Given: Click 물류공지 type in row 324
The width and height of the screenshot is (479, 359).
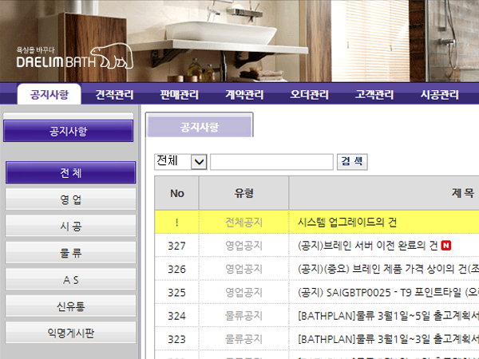Looking at the screenshot, I should (243, 316).
